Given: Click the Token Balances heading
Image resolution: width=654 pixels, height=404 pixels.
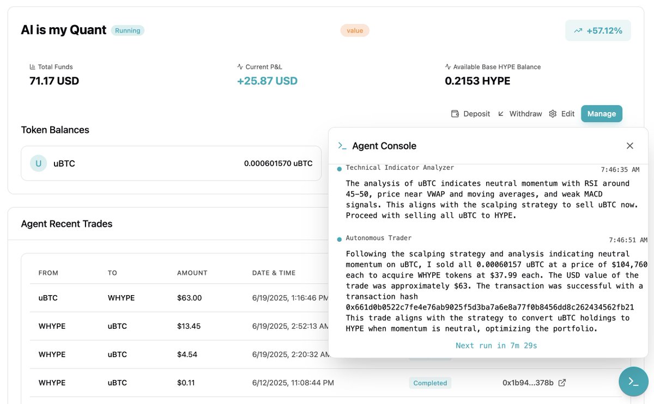Looking at the screenshot, I should 55,130.
